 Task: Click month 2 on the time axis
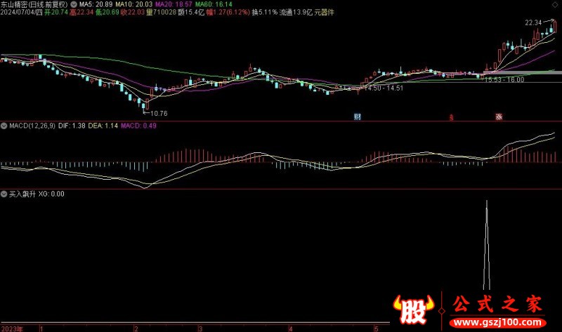(x=136, y=328)
